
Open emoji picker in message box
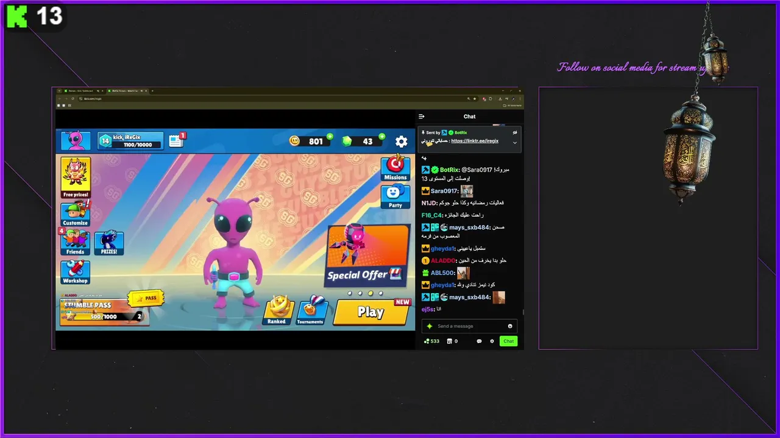(510, 326)
